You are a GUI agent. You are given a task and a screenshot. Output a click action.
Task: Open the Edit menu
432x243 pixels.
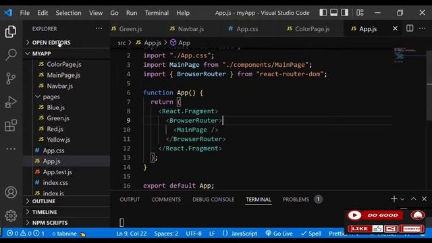(43, 13)
